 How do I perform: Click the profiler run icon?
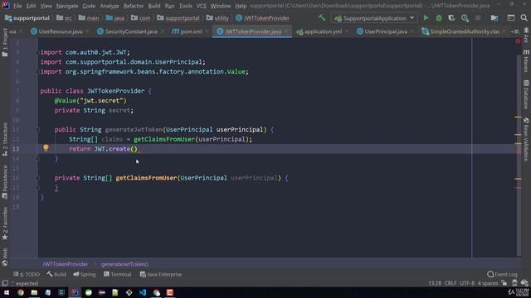point(465,18)
